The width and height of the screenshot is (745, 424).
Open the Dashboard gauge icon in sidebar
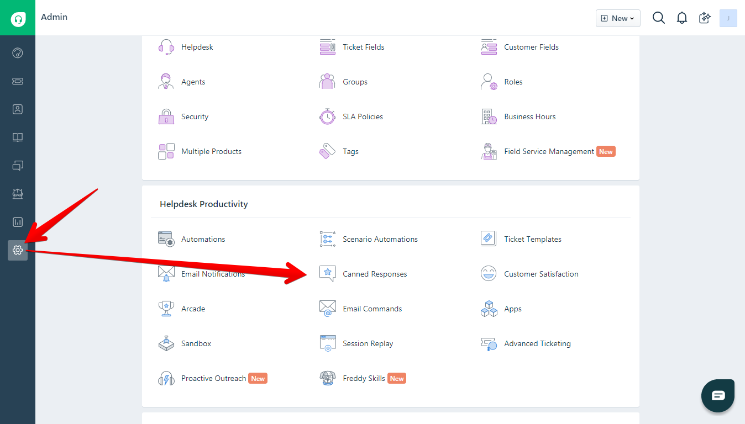18,53
